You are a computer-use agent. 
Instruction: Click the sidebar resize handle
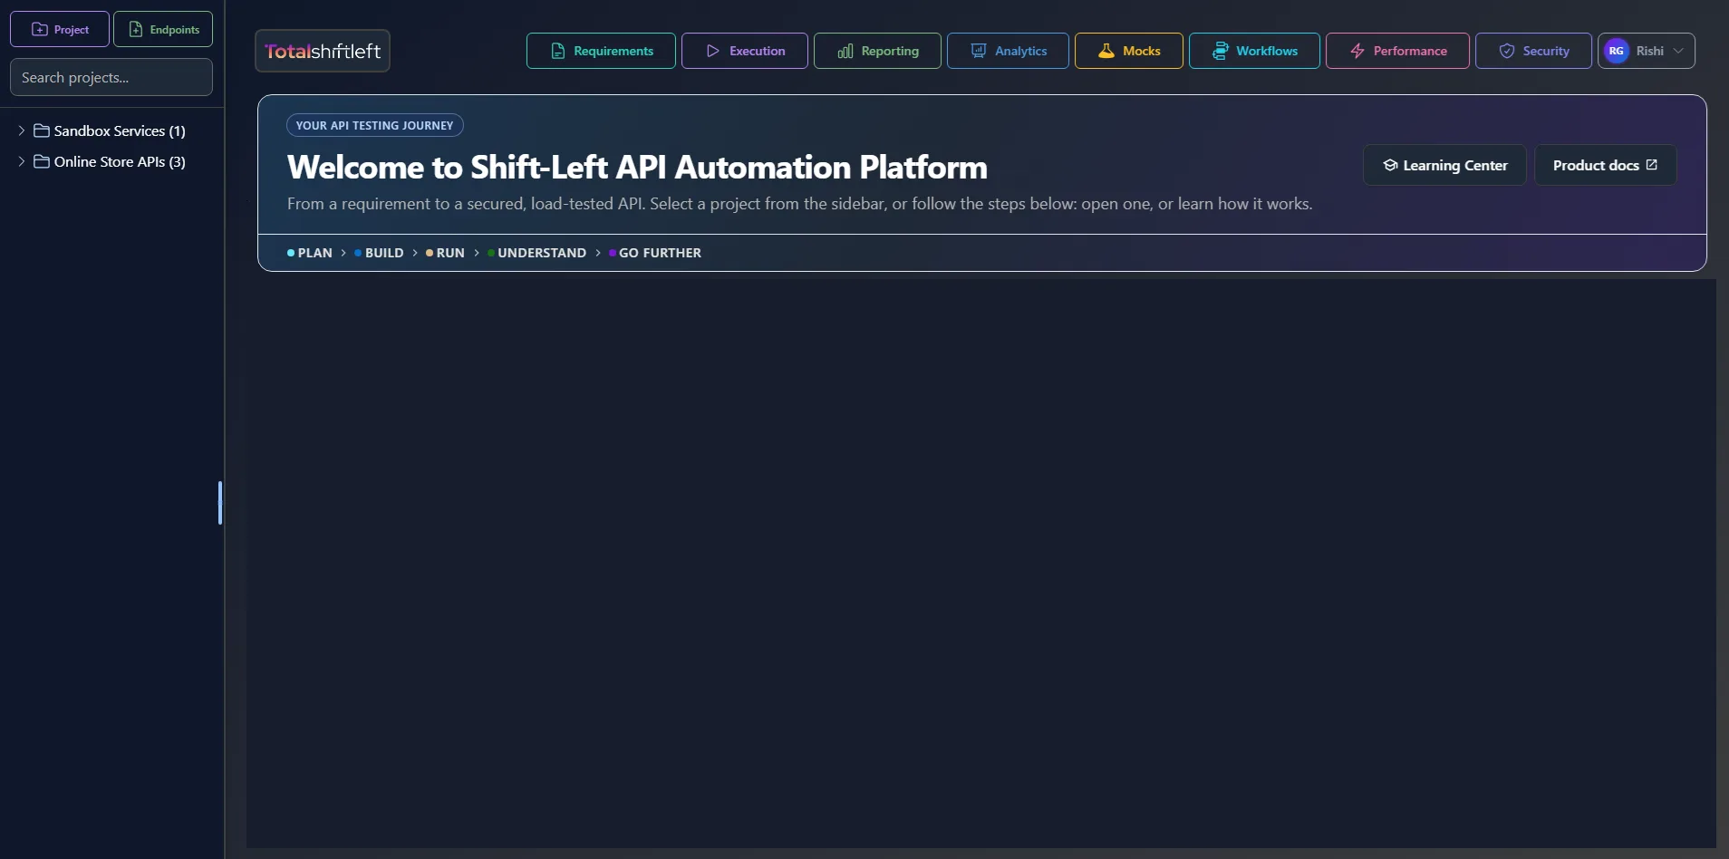tap(220, 503)
